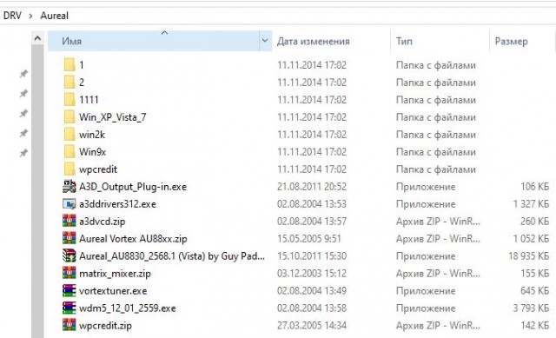The image size is (556, 338).
Task: Select the folder icon for 2
Action: 69,83
